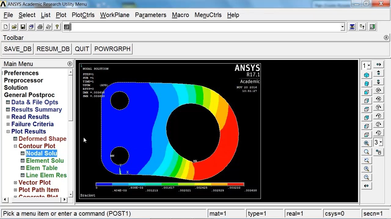Open ANSYS Help question mark icon
391x219 pixels.
pos(57,27)
